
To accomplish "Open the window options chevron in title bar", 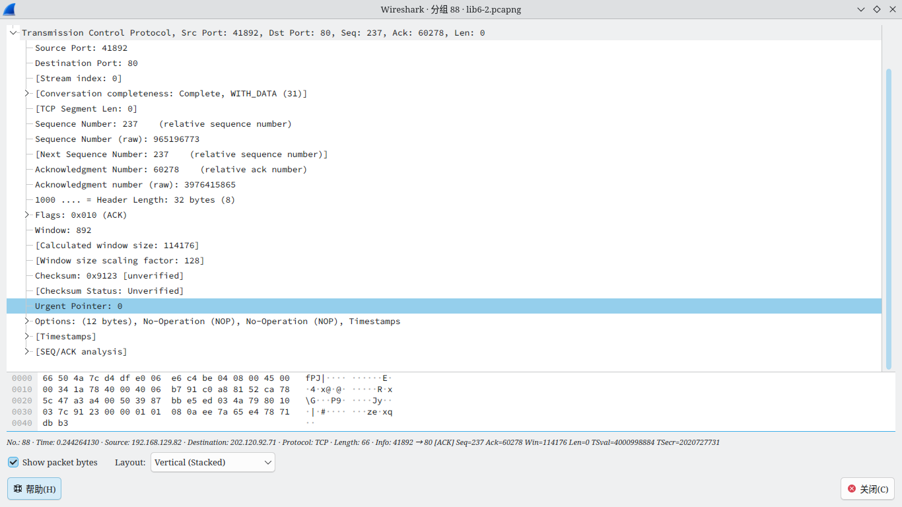I will pos(860,9).
